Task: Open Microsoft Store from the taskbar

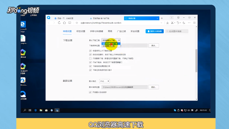Action: (46, 110)
